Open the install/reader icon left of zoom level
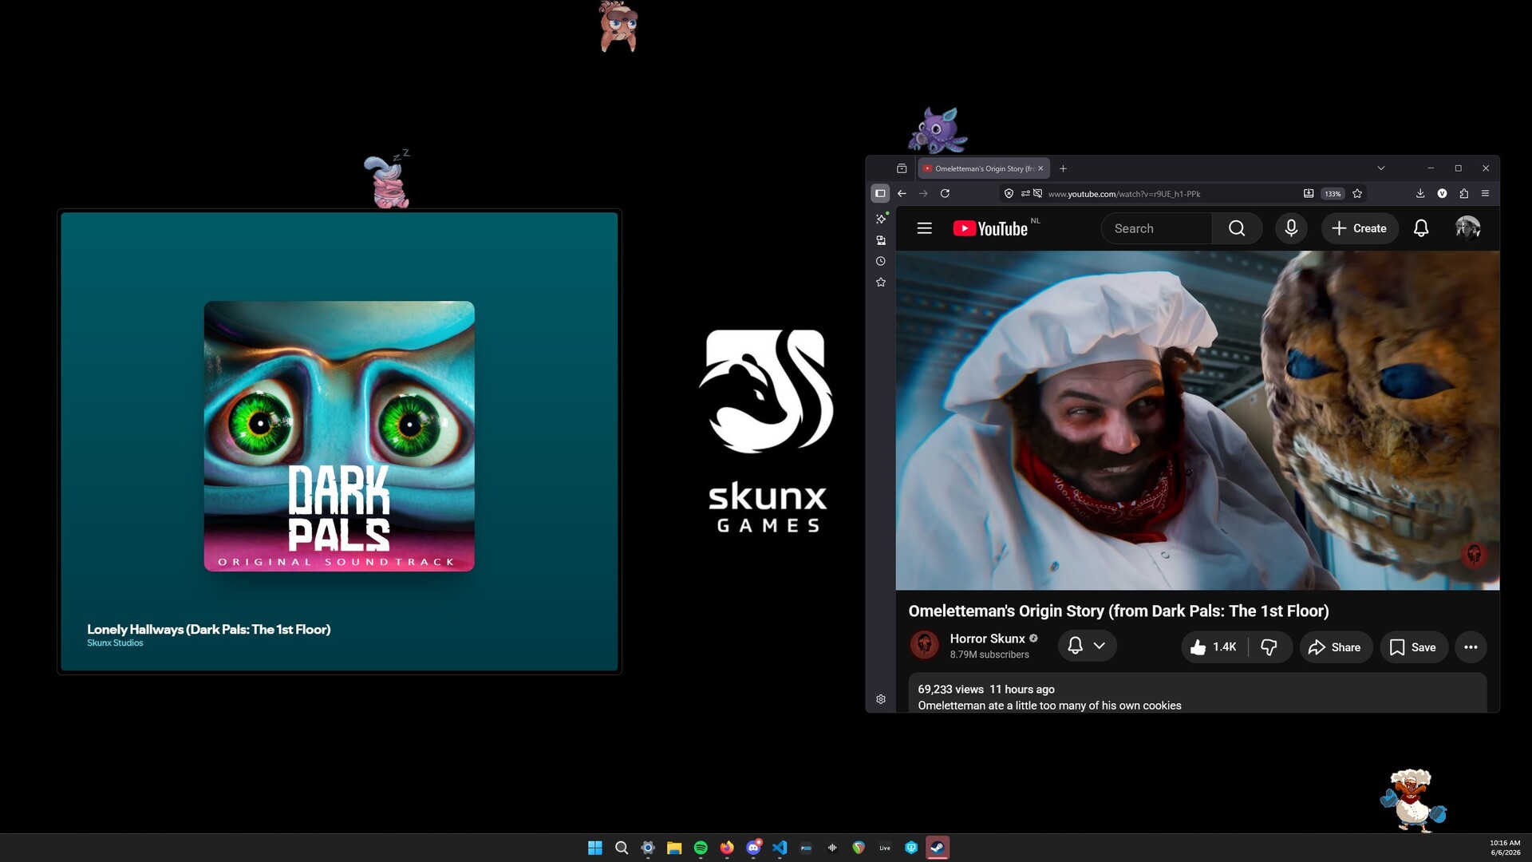This screenshot has height=862, width=1532. pos(1309,193)
